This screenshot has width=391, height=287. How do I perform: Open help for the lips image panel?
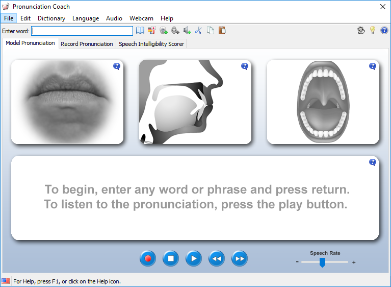(x=117, y=66)
